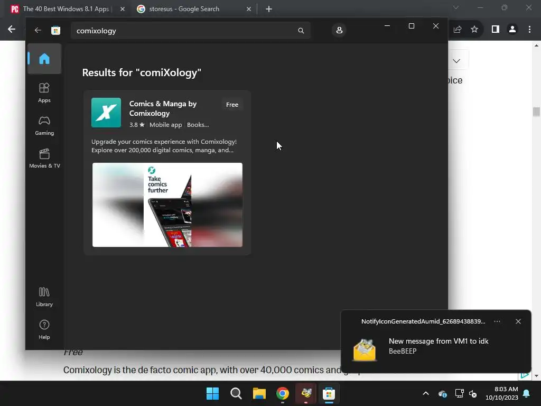Open Movies & TV in Store sidebar
The height and width of the screenshot is (406, 541).
[x=44, y=158]
